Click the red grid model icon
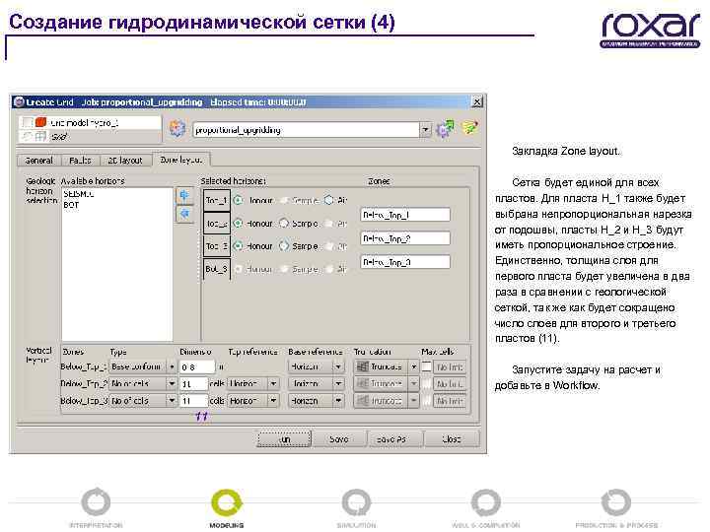The image size is (710, 532). (41, 122)
